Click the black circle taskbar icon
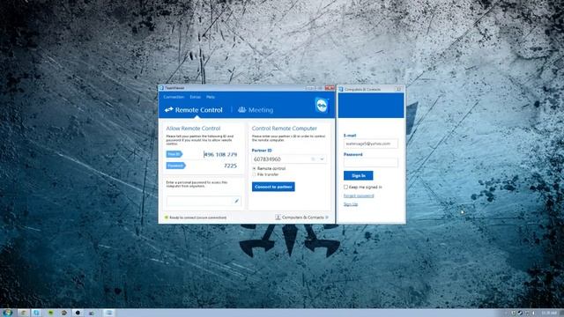This screenshot has height=317, width=564. point(78,313)
